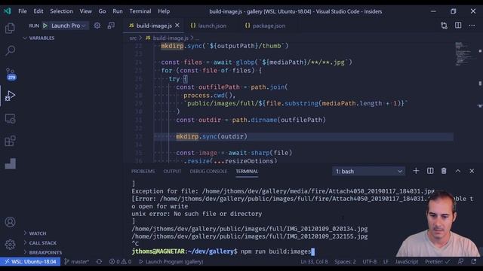
Task: Change encoding via UTF-8 in status bar
Action: (369, 262)
